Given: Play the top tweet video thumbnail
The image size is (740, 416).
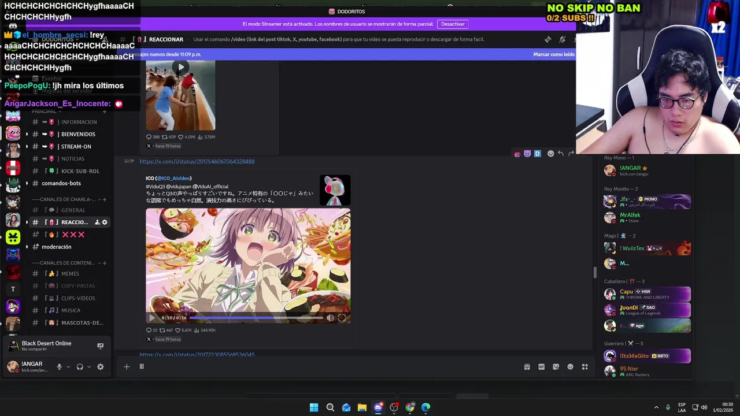Looking at the screenshot, I should (181, 67).
